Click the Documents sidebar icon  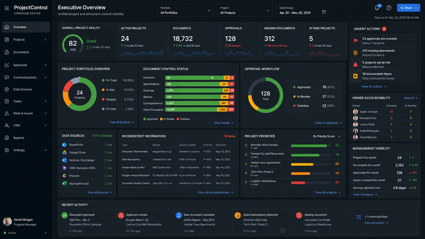tap(7, 52)
